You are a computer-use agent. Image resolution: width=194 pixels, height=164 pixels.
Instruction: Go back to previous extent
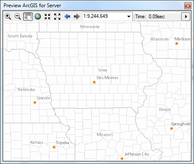pos(67,17)
